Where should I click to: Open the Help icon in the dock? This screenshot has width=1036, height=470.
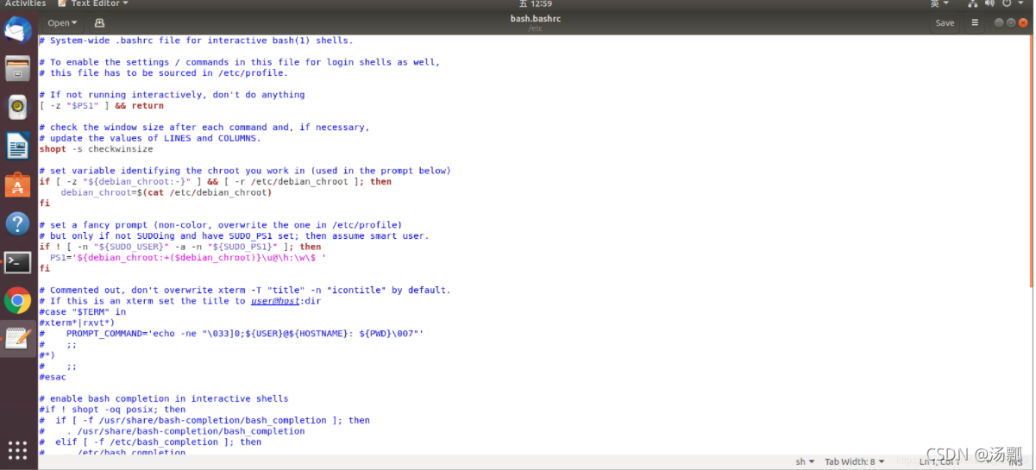point(17,223)
